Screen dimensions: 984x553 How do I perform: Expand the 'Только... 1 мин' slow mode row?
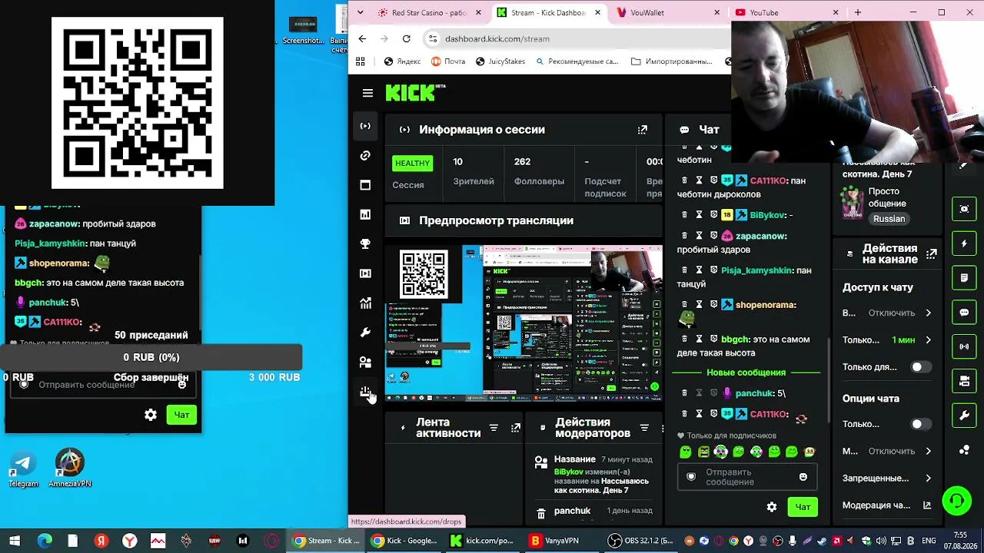coord(889,339)
